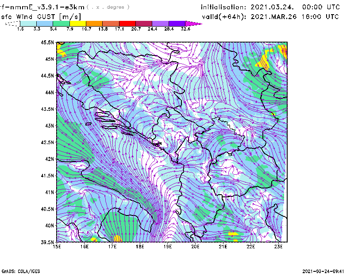Click the coral legend swatch after 13.8
The height and width of the screenshot is (274, 354).
click(111, 23)
